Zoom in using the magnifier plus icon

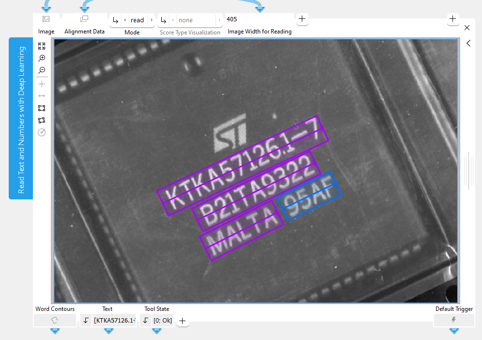point(42,58)
